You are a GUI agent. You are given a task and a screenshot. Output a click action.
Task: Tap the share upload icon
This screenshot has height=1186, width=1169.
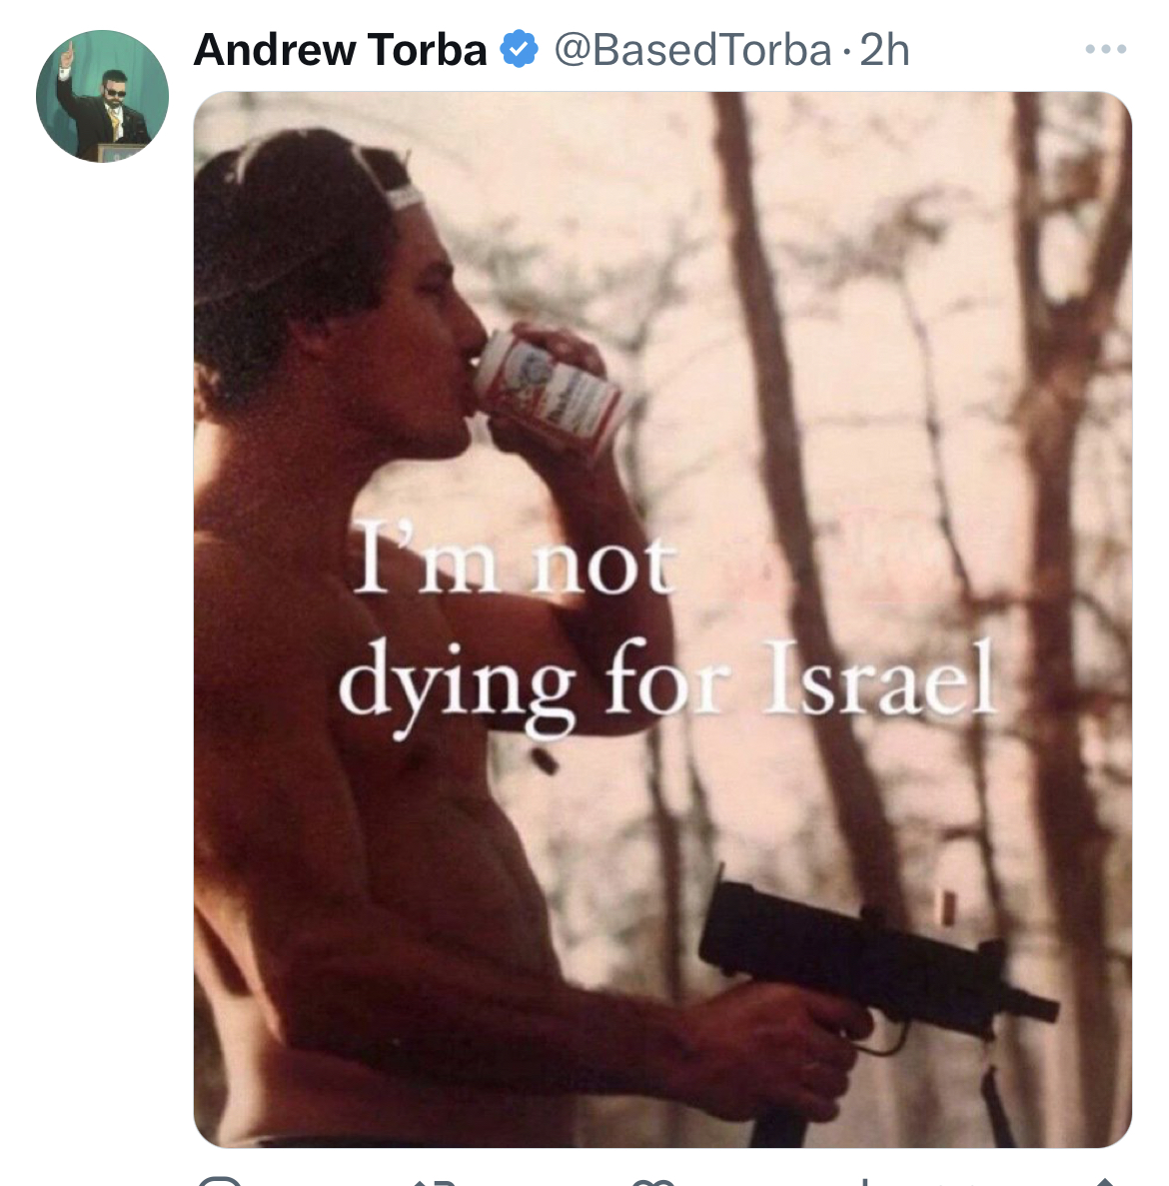[x=1105, y=1181]
